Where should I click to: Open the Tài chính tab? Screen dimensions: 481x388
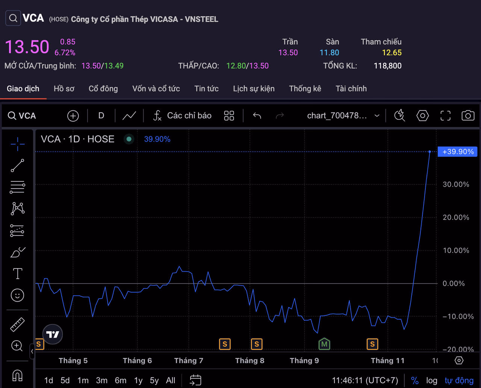351,89
